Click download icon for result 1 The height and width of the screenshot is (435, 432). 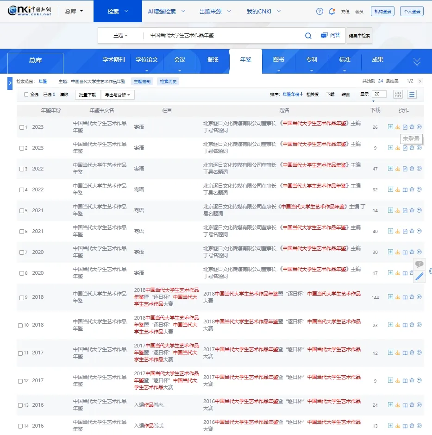tap(398, 127)
